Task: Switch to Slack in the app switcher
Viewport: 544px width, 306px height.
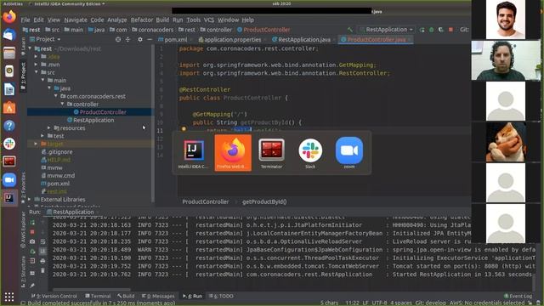Action: click(x=310, y=153)
